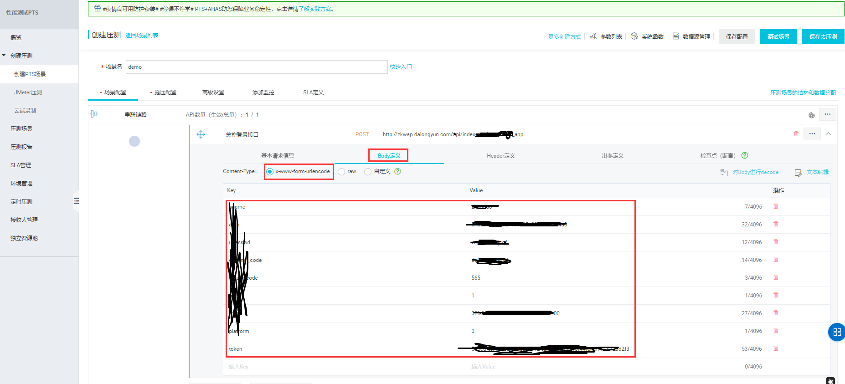This screenshot has width=845, height=384.
Task: Select 自定义 content type option
Action: 368,172
